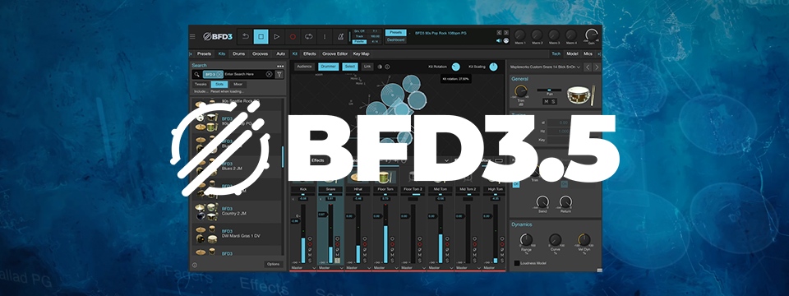Open Kick channel Master output dropdown
This screenshot has height=296, width=789.
pyautogui.click(x=303, y=268)
